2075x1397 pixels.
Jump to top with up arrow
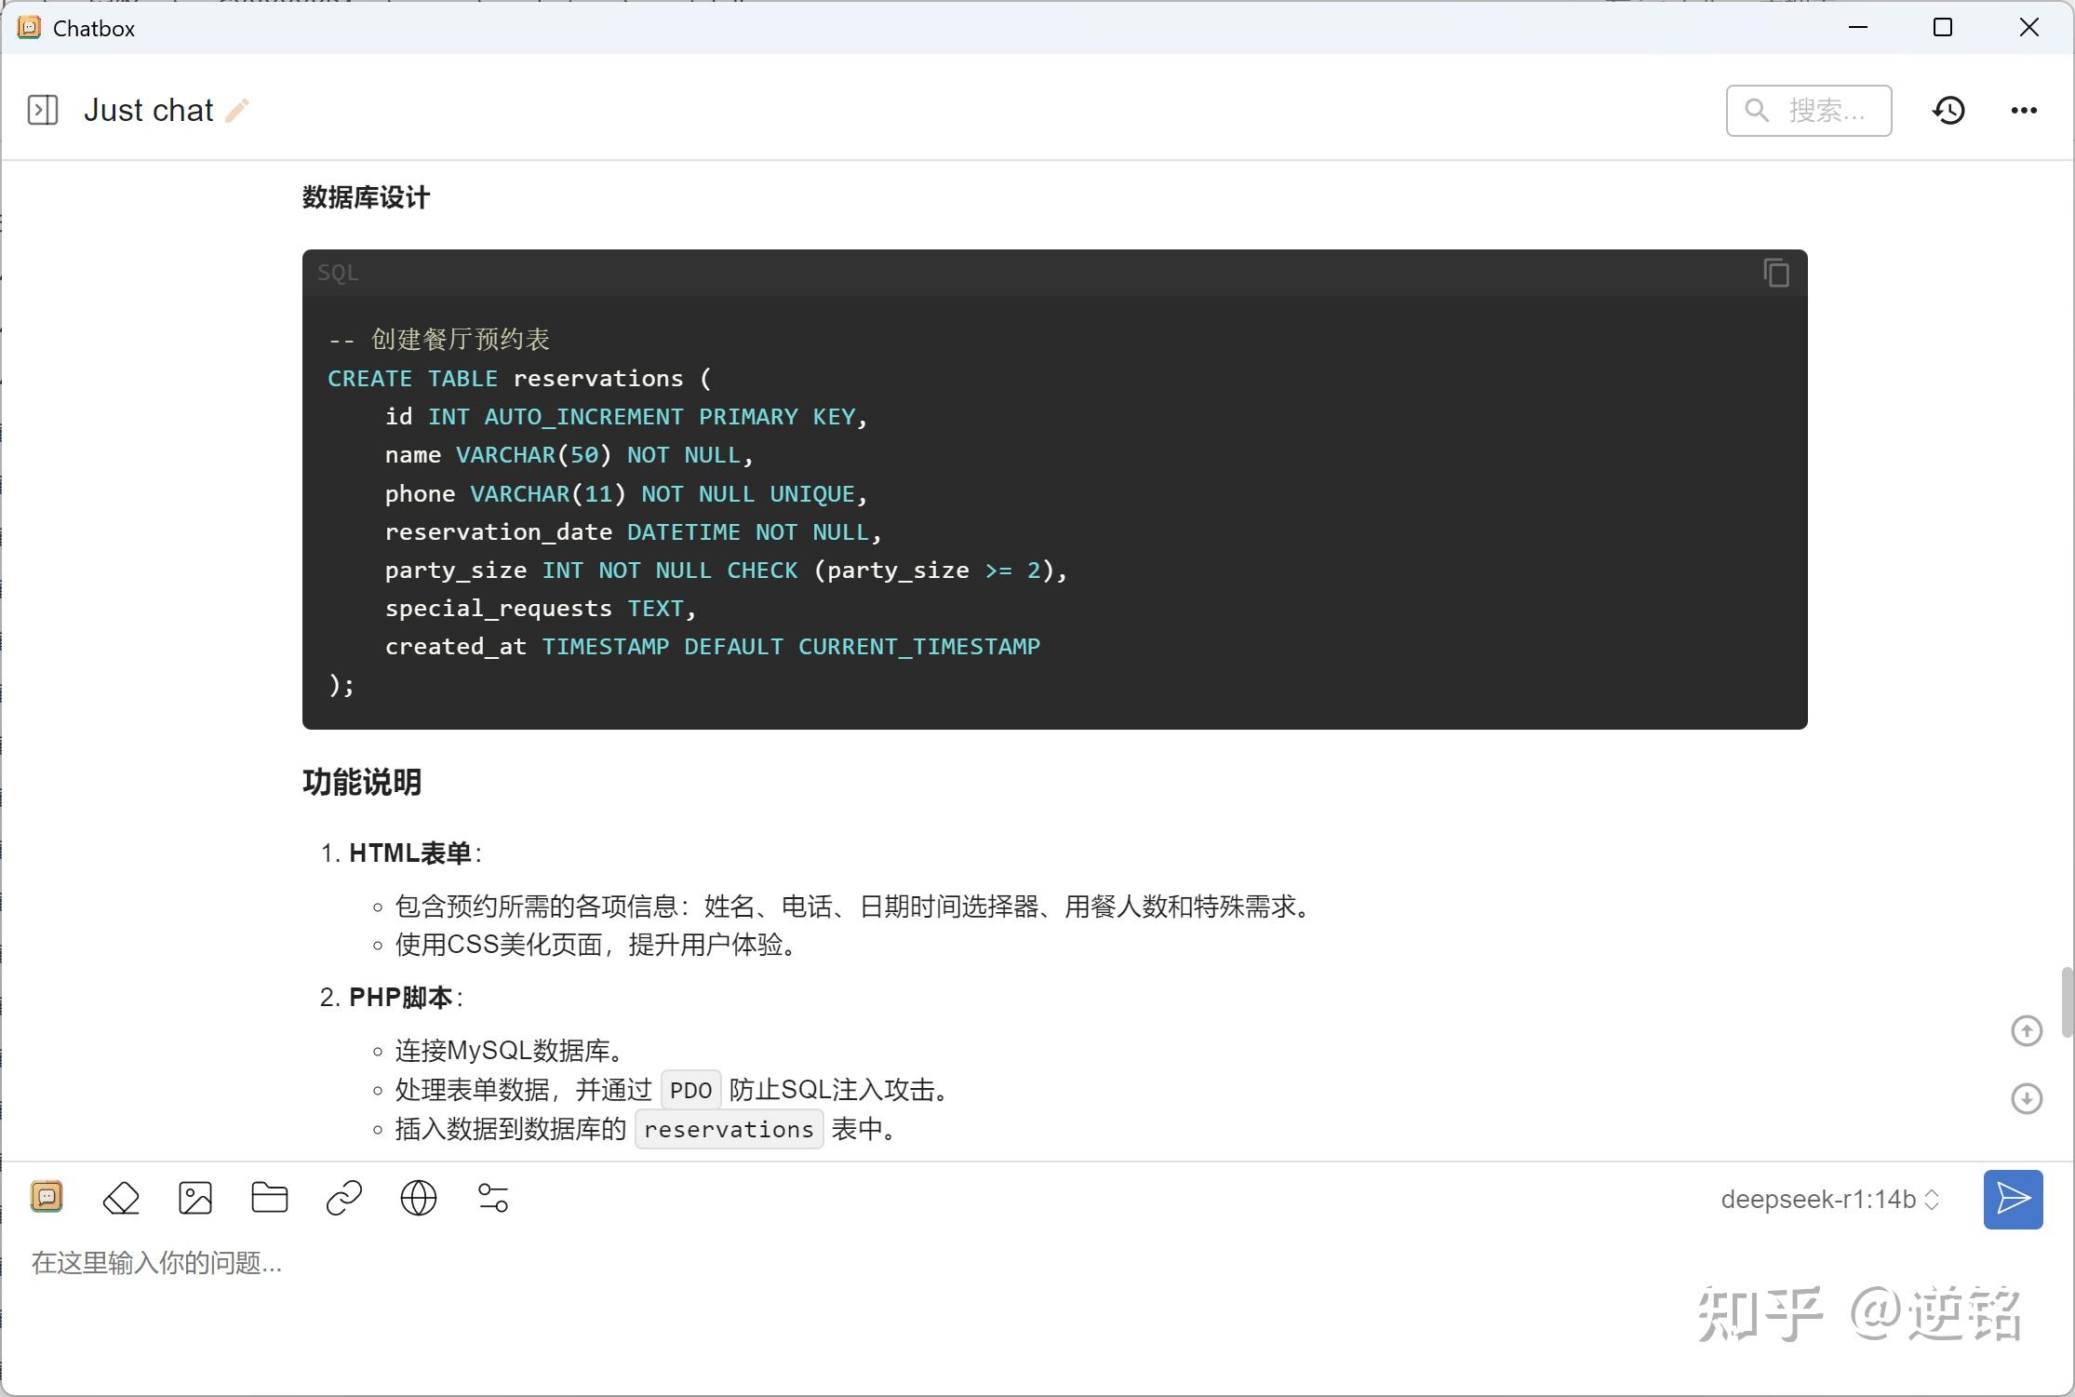[2027, 1030]
